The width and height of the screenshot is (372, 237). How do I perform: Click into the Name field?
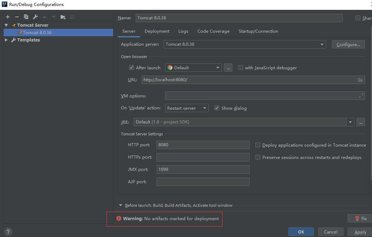click(x=239, y=18)
